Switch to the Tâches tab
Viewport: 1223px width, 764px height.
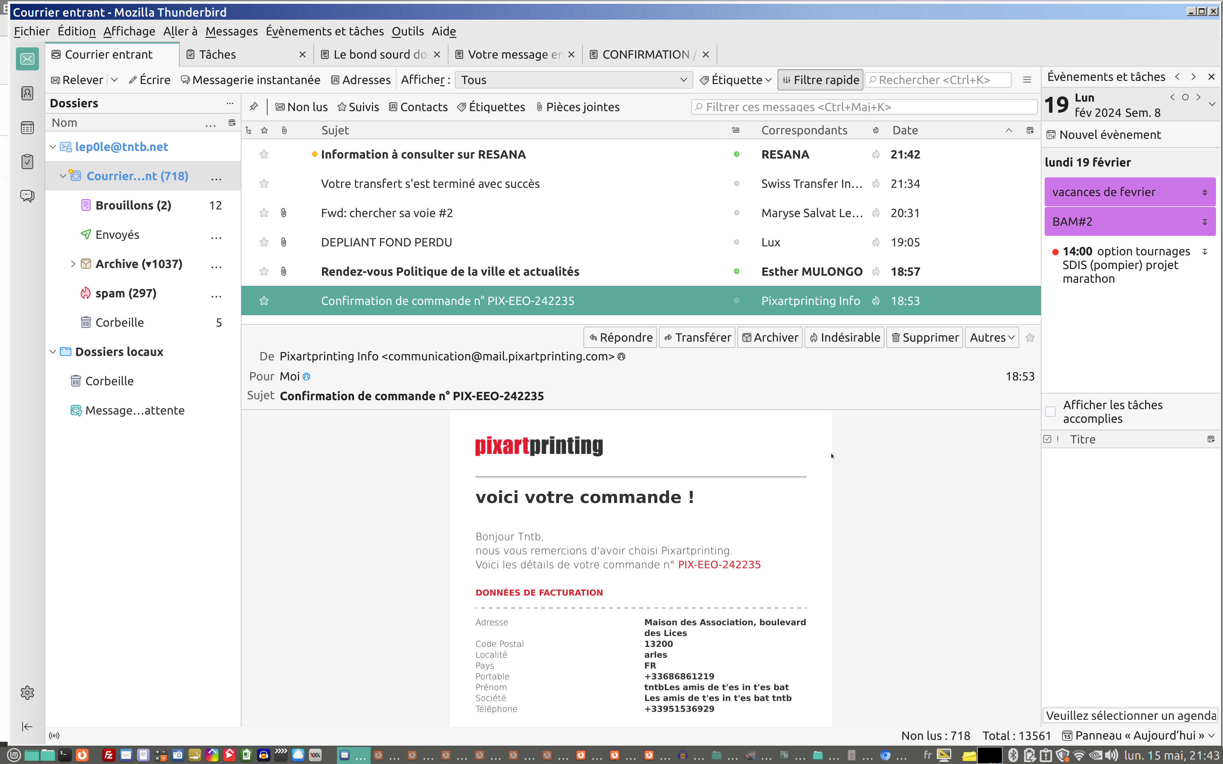(x=217, y=54)
